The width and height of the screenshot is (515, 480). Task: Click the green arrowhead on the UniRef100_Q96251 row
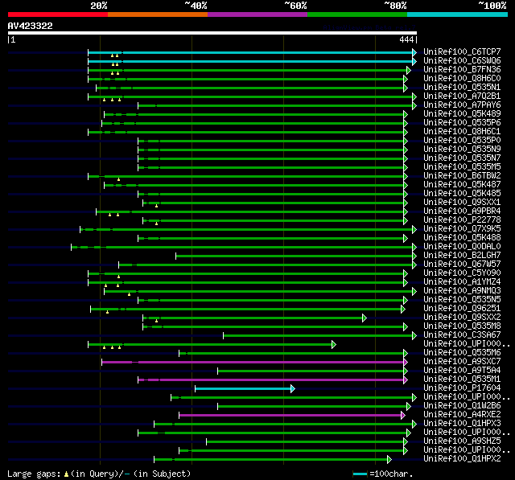[403, 309]
